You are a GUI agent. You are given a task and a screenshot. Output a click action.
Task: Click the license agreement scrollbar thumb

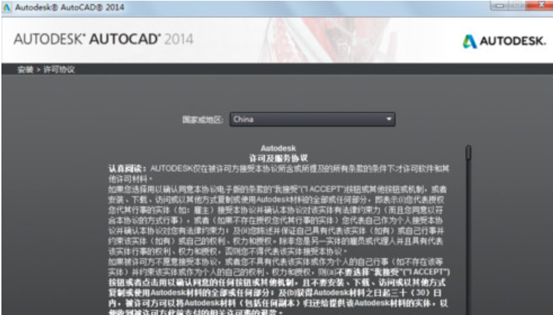coord(469,153)
